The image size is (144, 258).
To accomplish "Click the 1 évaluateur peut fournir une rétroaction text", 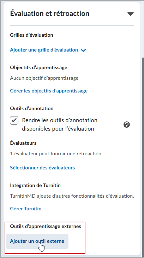I will tap(56, 154).
